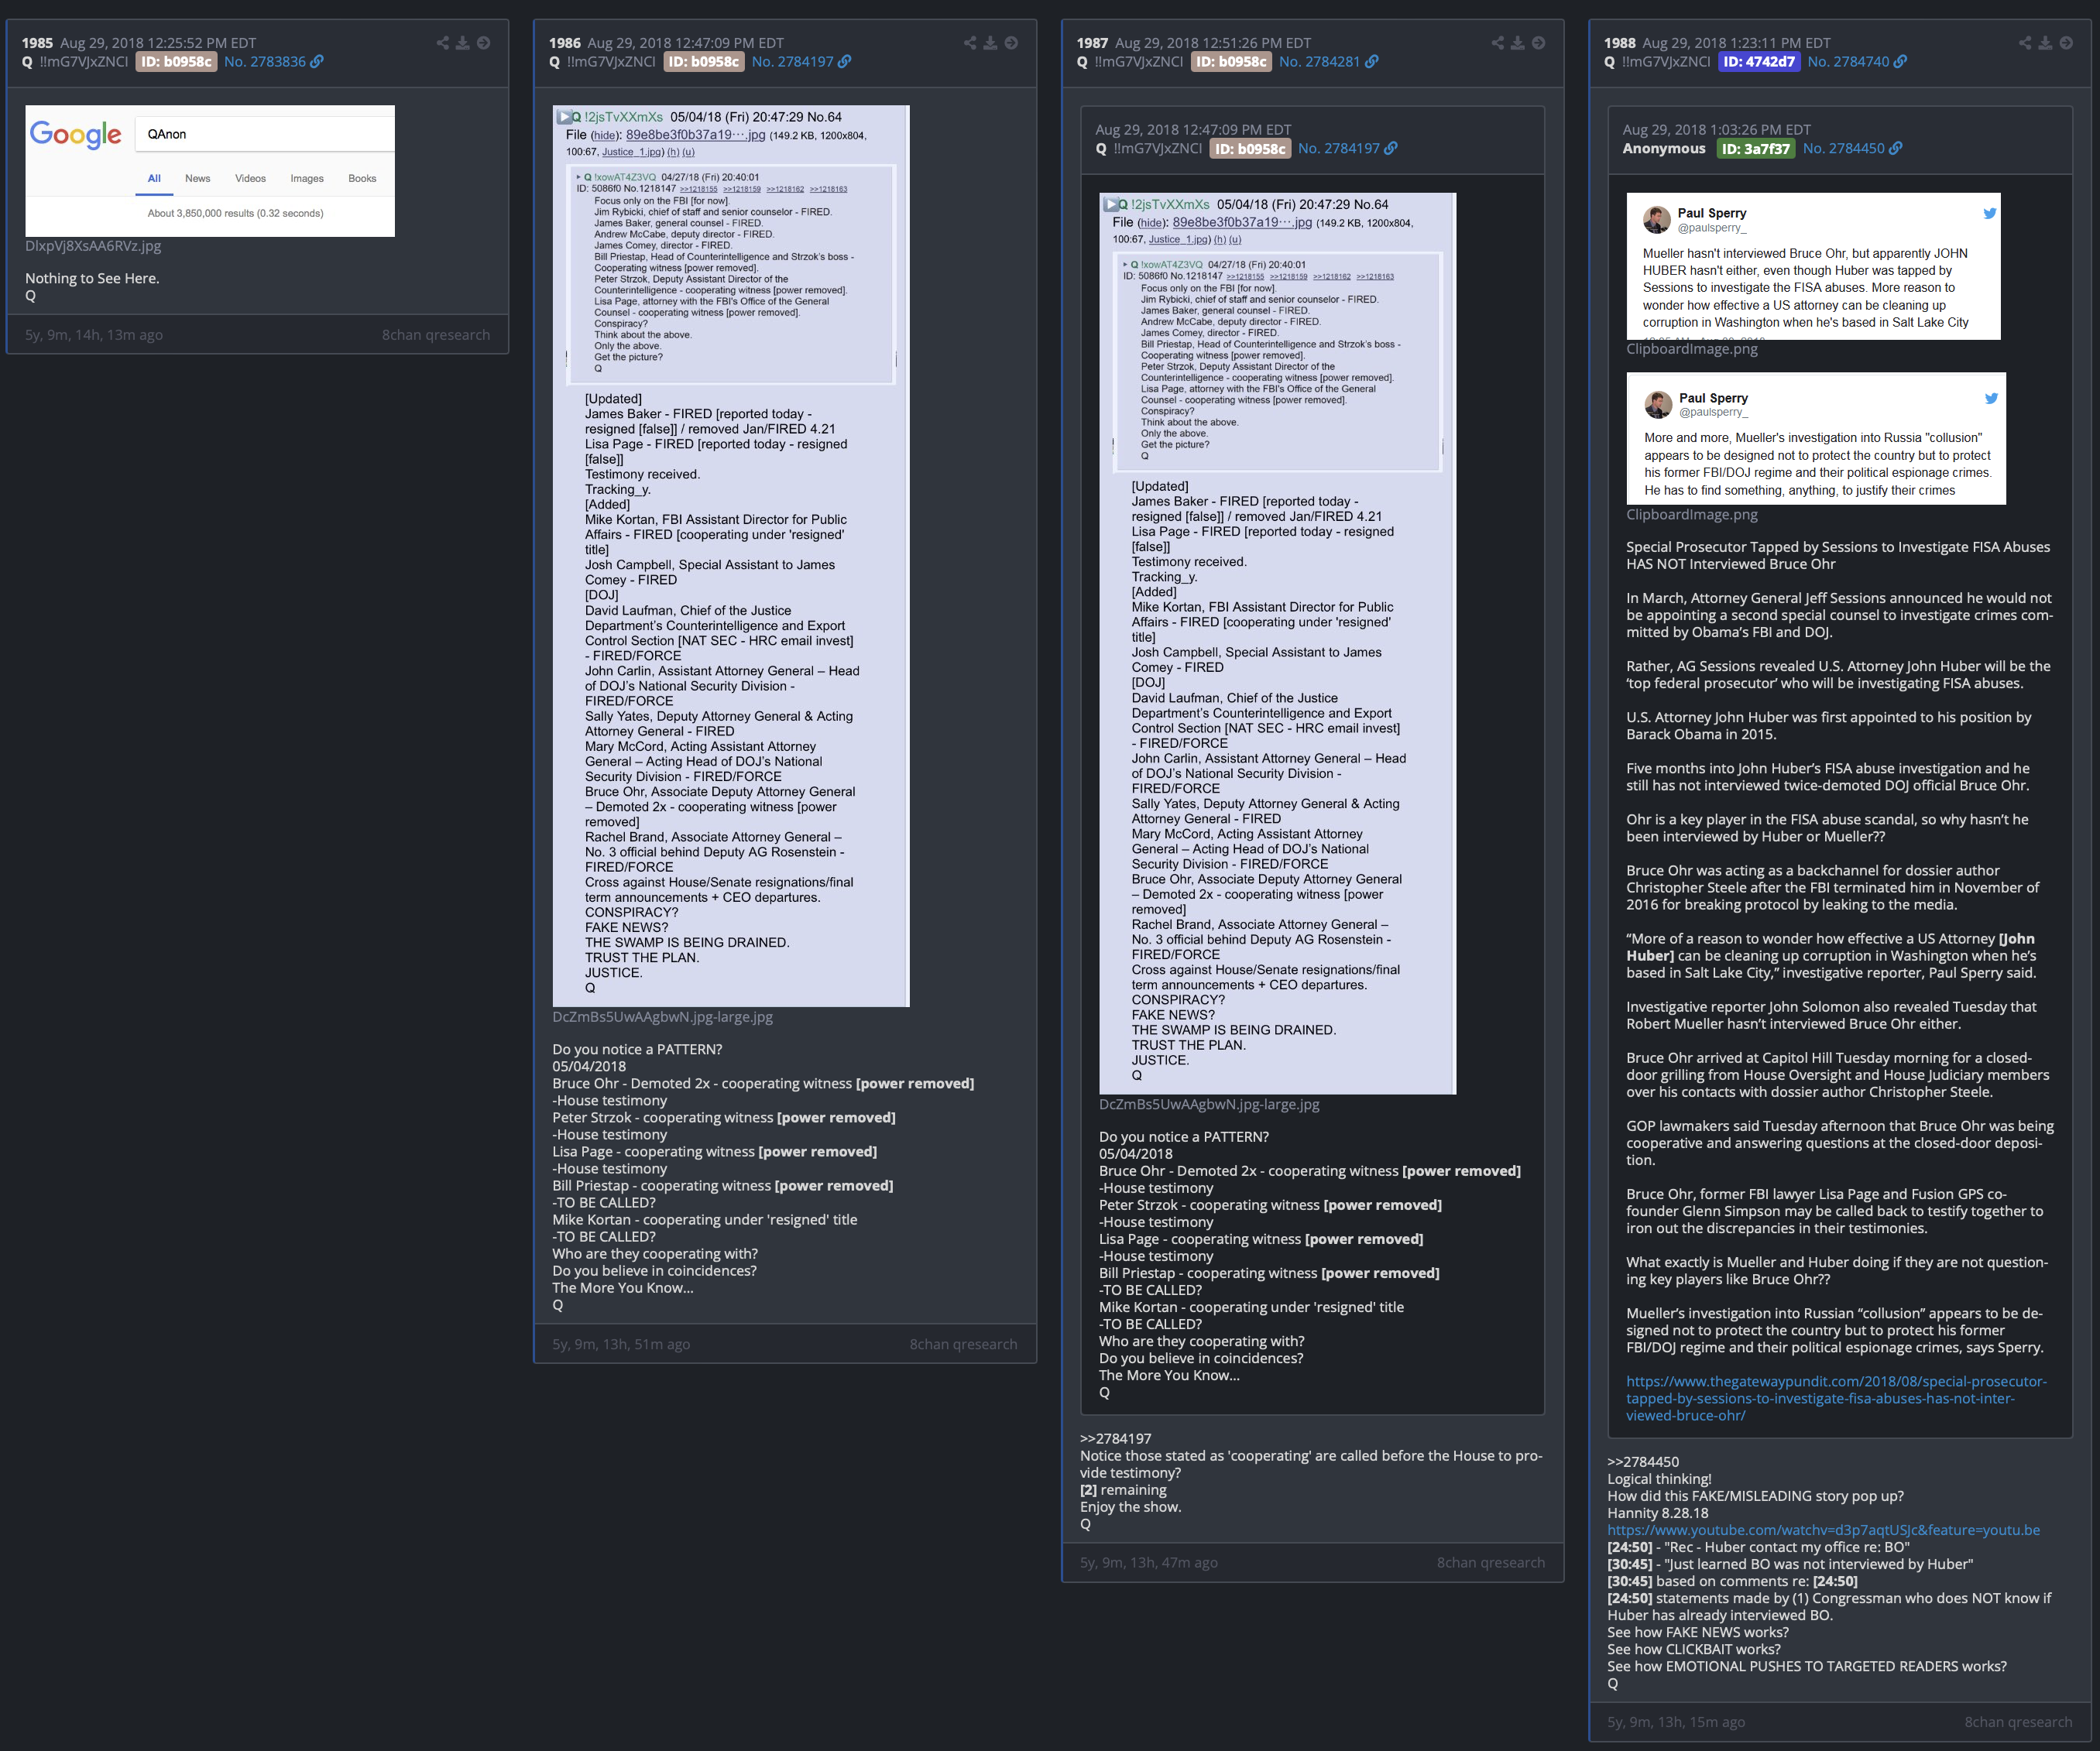Image resolution: width=2100 pixels, height=1751 pixels.
Task: Open the Google QAnon search image thumbnail
Action: 210,171
